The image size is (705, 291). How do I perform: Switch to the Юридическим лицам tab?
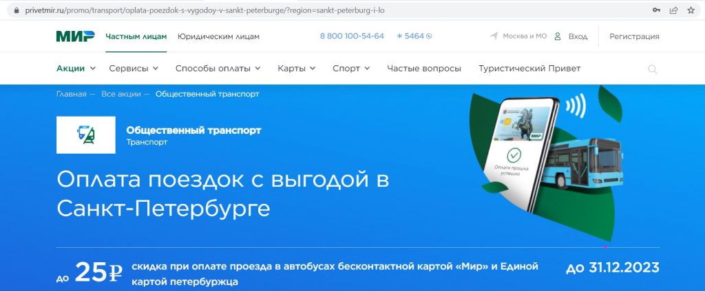218,36
